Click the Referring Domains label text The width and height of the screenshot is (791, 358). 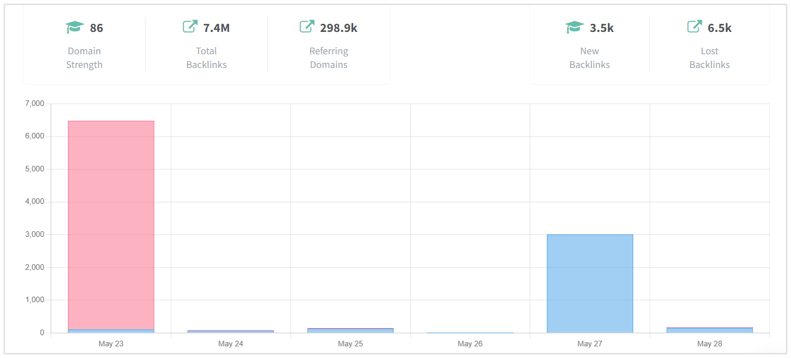tap(328, 58)
